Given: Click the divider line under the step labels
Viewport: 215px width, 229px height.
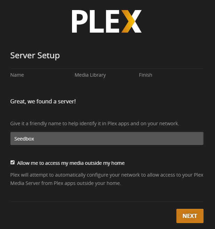Looking at the screenshot, I should point(107,69).
